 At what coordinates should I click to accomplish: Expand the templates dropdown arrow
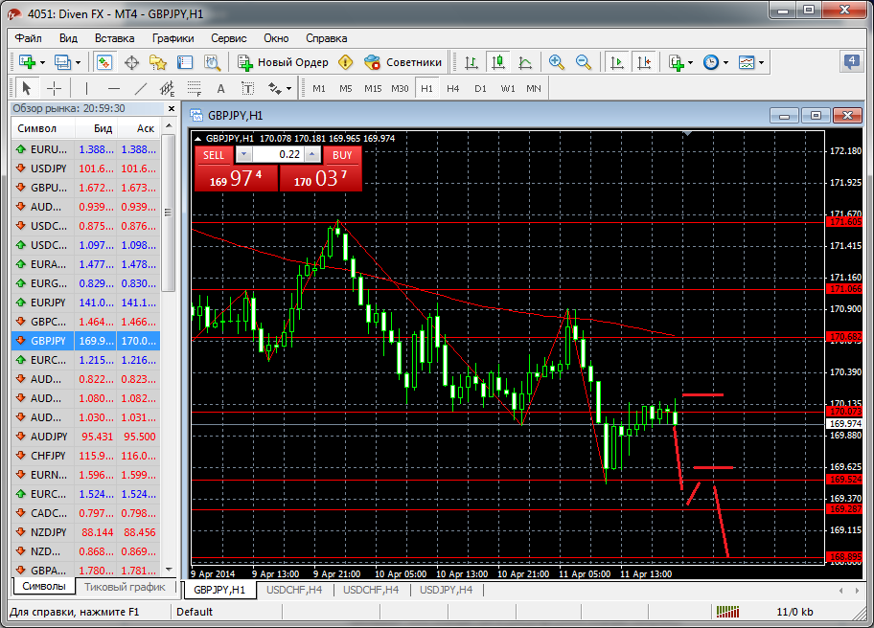(762, 62)
